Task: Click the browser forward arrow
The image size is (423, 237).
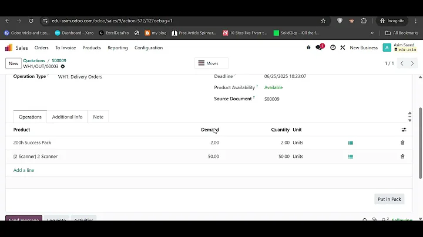Action: (x=19, y=21)
